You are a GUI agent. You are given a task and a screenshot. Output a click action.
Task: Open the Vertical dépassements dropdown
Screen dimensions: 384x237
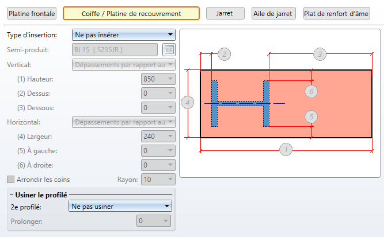(123, 64)
